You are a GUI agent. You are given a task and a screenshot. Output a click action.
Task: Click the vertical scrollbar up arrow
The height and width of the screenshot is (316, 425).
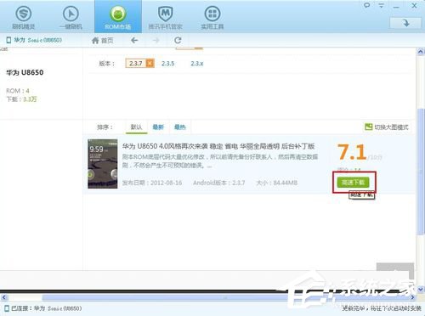421,52
